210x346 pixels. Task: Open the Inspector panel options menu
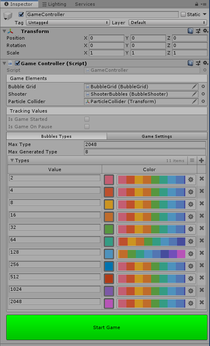click(203, 4)
